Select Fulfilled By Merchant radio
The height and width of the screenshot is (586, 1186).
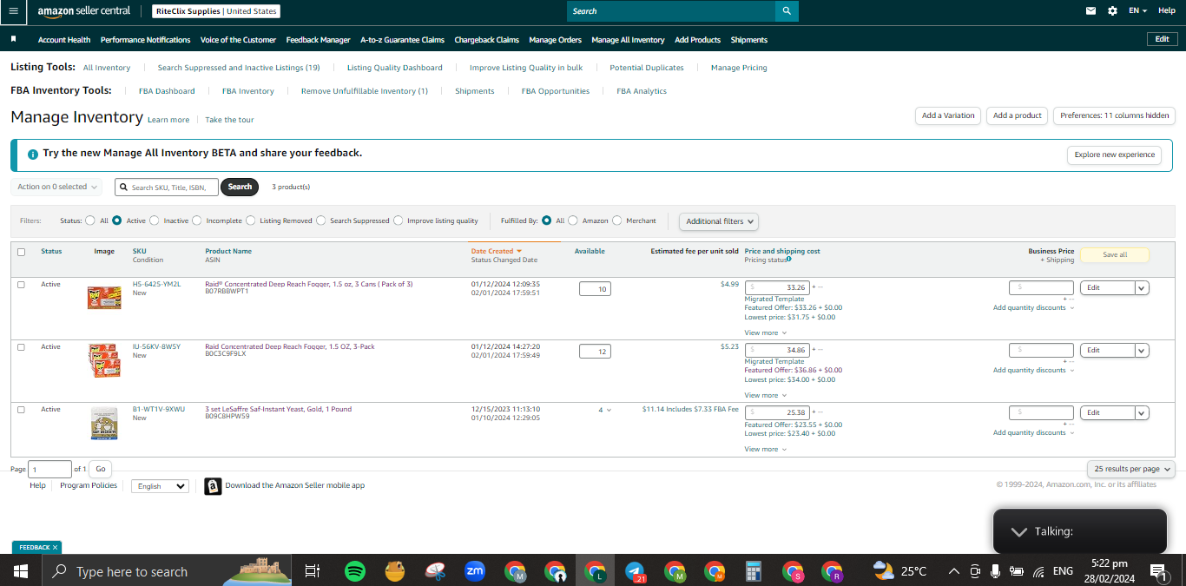click(x=617, y=221)
